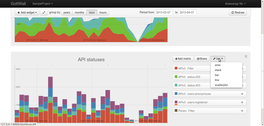Open the Add widget dropdown
The width and height of the screenshot is (264, 126).
27,12
